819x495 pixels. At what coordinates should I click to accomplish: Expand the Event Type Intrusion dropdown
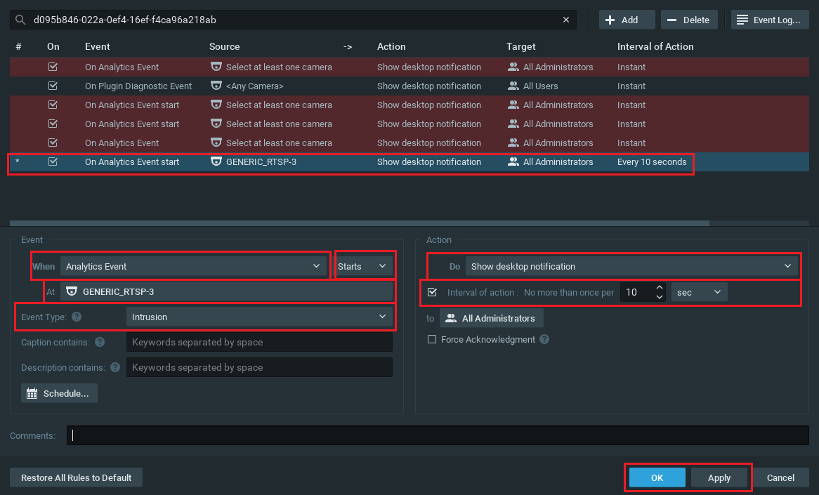[x=259, y=317]
